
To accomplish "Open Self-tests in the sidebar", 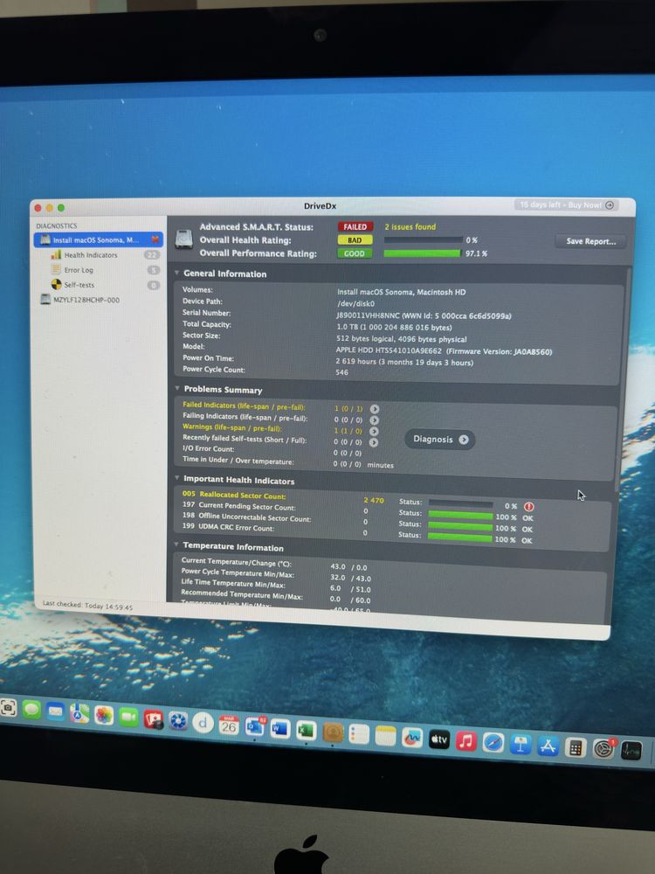I will click(x=79, y=285).
